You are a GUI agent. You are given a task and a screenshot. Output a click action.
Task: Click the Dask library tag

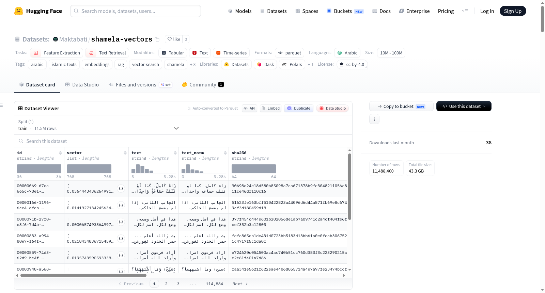tap(265, 64)
